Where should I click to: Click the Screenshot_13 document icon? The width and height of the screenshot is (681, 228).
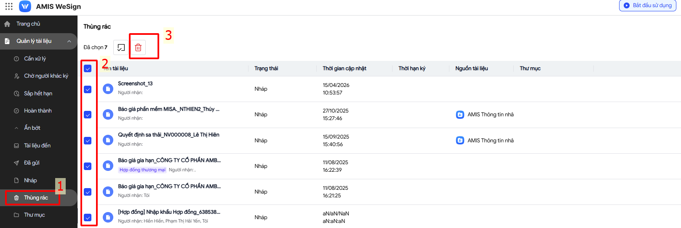point(108,89)
